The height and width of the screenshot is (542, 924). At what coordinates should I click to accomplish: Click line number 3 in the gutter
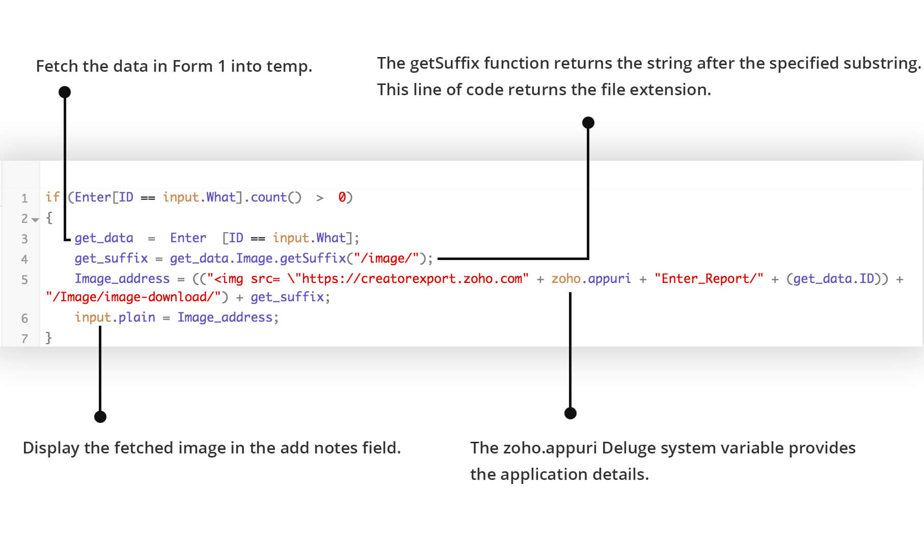pyautogui.click(x=24, y=239)
